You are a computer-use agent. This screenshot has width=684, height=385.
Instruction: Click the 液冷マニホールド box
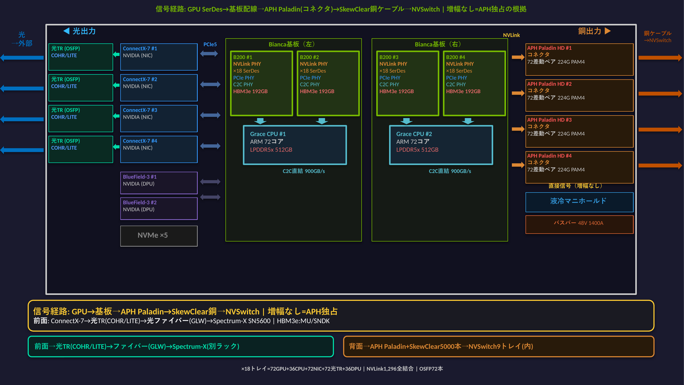tap(579, 202)
